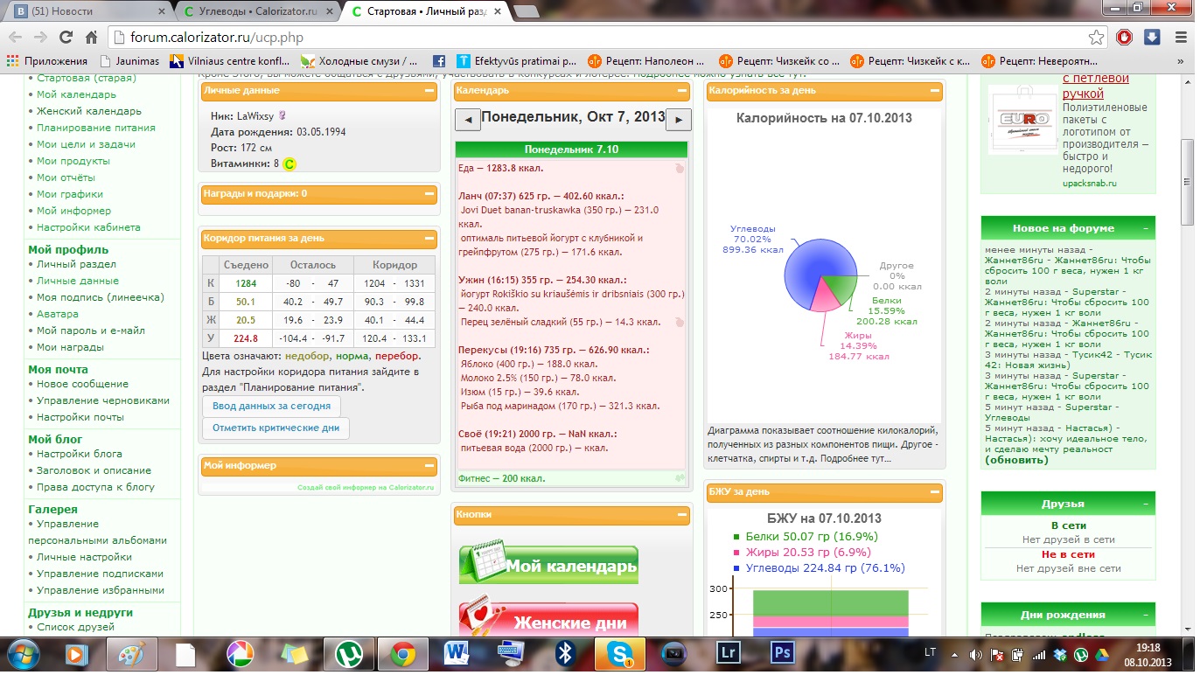
Task: Click the Windows Start button
Action: point(22,653)
